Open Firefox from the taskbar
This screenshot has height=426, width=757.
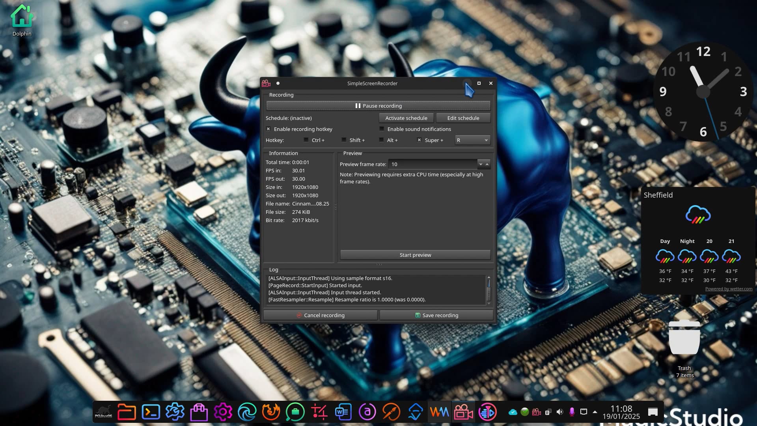pyautogui.click(x=271, y=412)
